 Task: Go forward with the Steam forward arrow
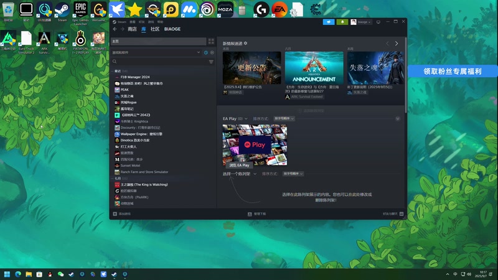122,29
